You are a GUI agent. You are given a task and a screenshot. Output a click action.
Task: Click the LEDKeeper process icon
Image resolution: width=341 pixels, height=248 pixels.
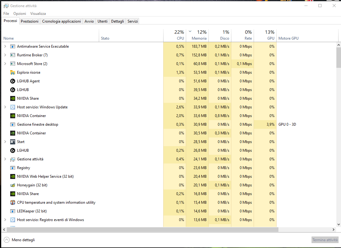tap(13, 211)
